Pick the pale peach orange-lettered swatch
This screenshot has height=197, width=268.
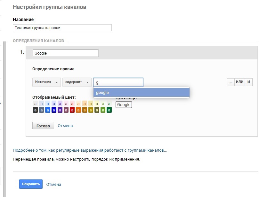coord(78,104)
